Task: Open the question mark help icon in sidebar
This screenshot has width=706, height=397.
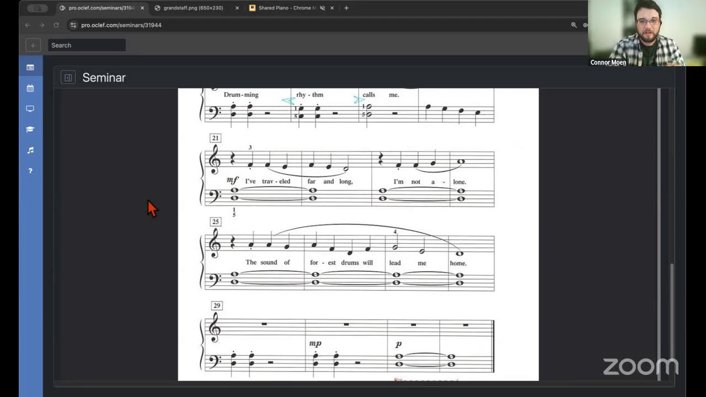Action: [30, 170]
